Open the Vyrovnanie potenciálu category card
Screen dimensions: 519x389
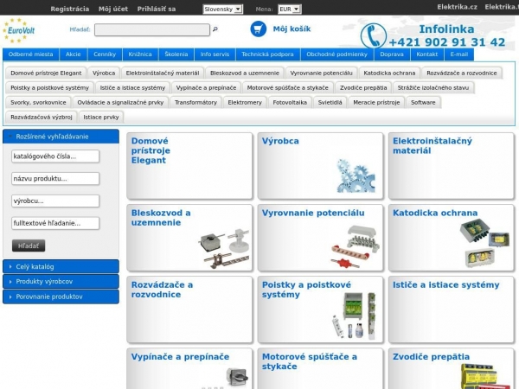point(320,238)
